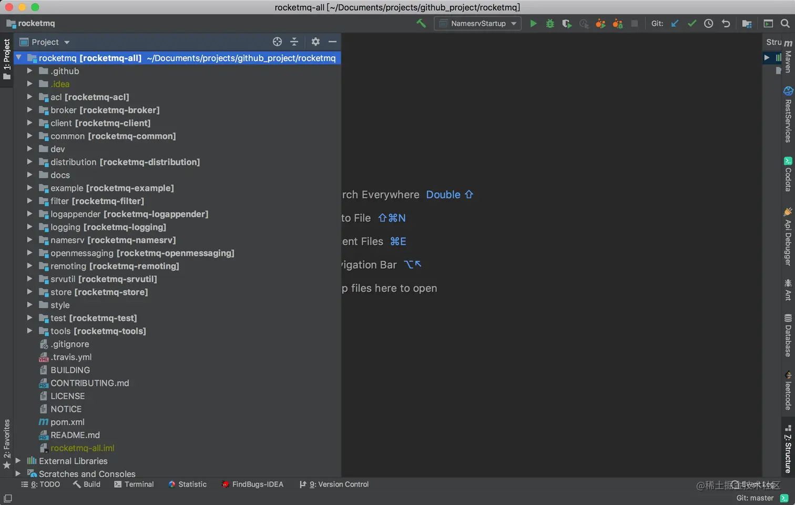795x505 pixels.
Task: Open Run Anything terminal-window icon
Action: [768, 23]
